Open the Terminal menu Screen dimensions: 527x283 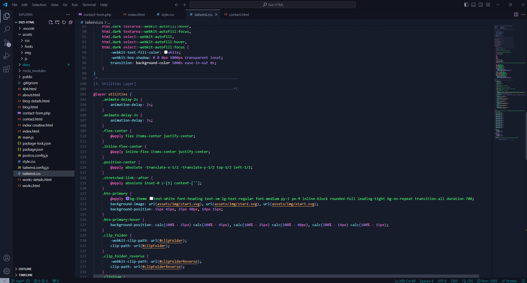(x=89, y=5)
